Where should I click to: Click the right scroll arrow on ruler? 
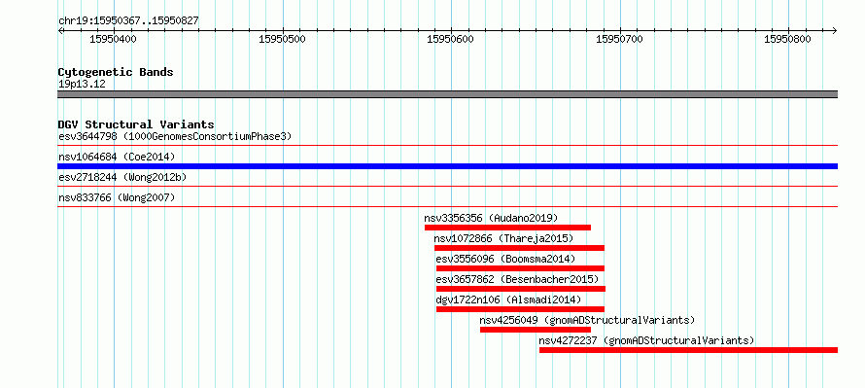pos(834,30)
